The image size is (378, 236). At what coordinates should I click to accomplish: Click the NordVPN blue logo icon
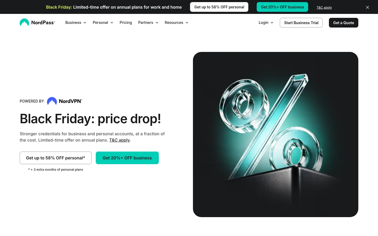[x=52, y=101]
